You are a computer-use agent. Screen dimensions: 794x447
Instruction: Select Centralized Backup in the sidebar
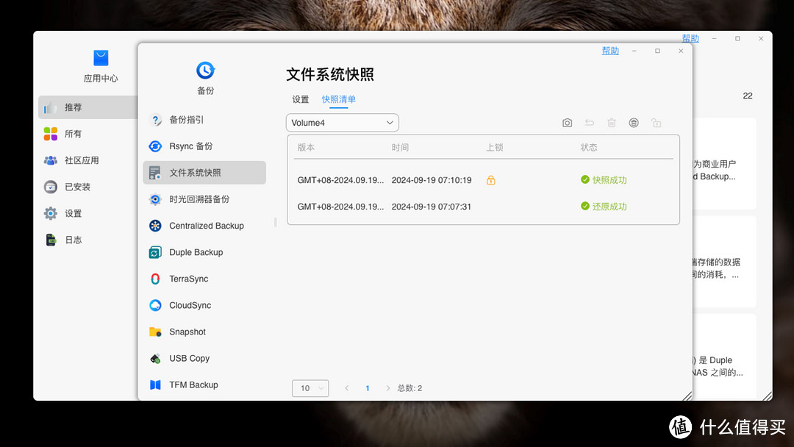pos(154,226)
